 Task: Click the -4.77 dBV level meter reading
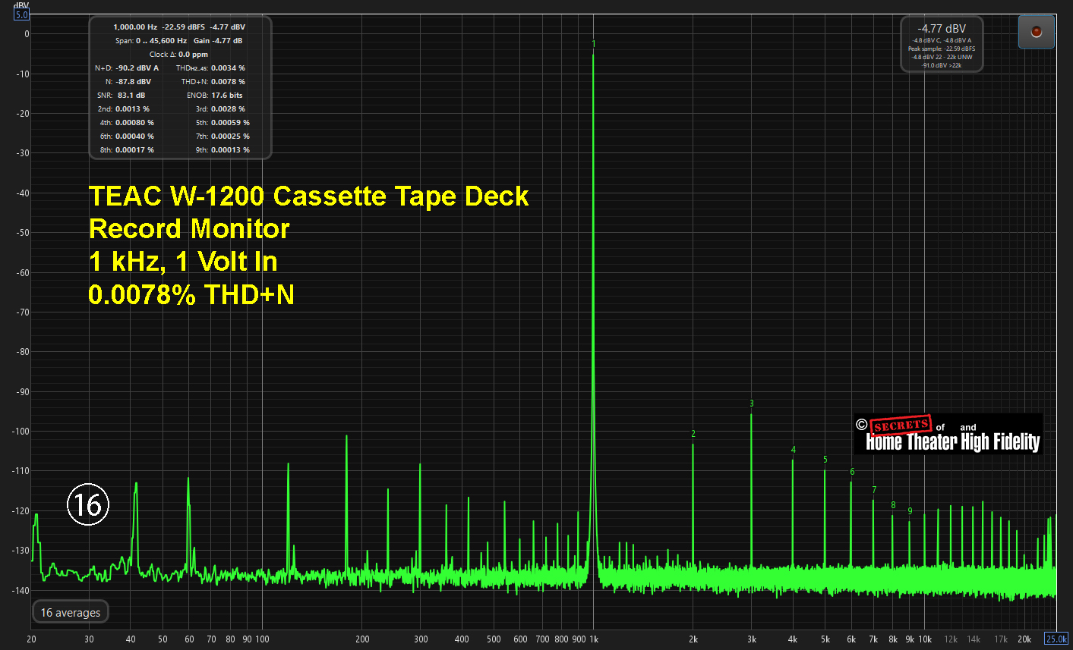tap(942, 29)
